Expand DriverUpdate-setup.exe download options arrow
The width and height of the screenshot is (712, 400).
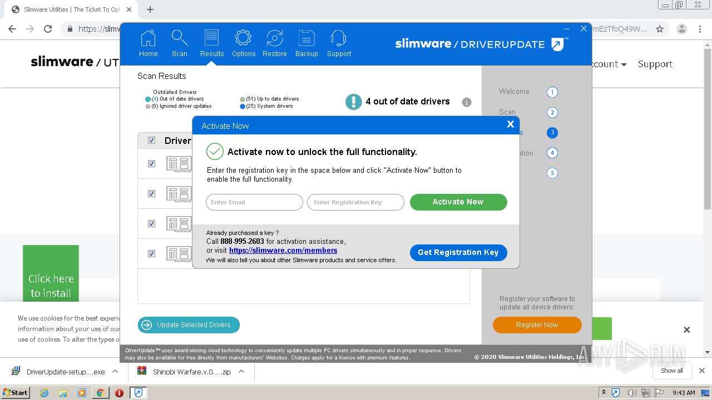click(x=115, y=372)
